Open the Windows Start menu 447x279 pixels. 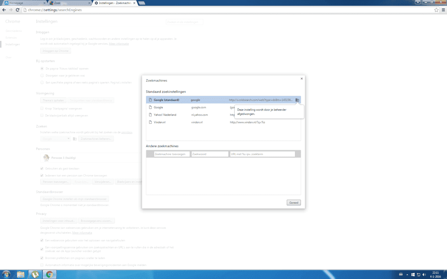[7, 275]
